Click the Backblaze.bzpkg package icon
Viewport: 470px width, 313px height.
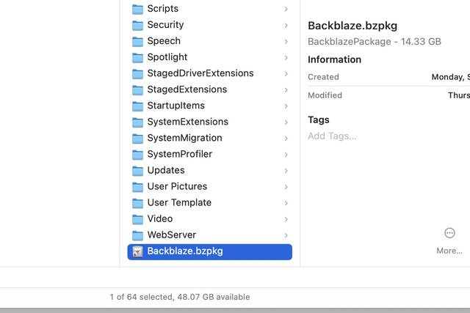(x=137, y=251)
